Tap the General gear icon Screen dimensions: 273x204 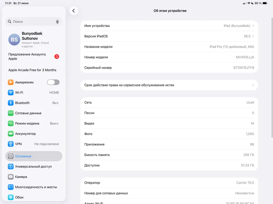tap(11, 156)
